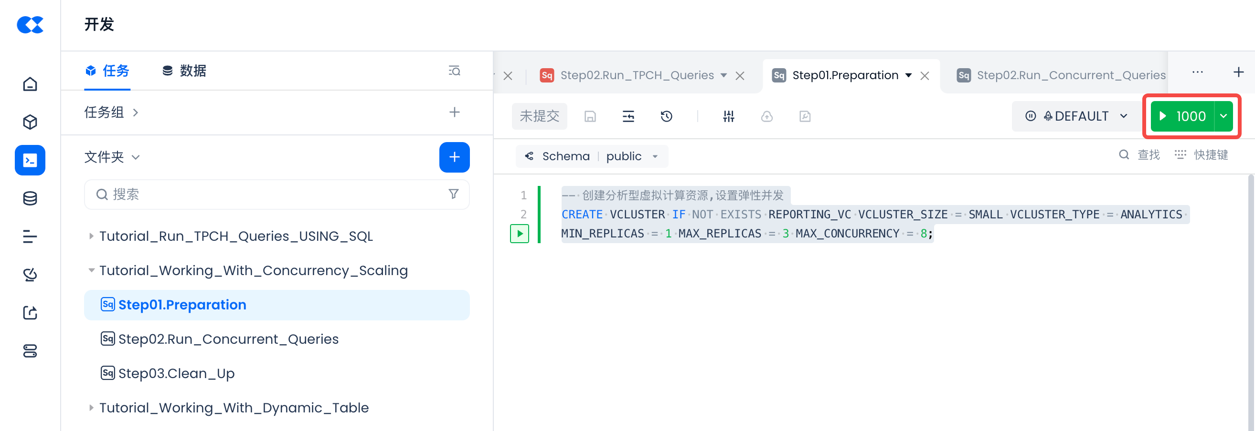Click the inline run arrow in editor gutter
This screenshot has width=1255, height=431.
(x=520, y=234)
